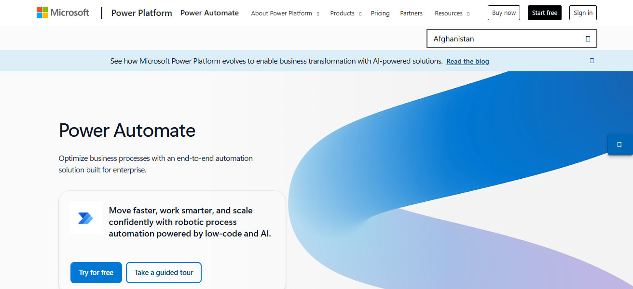Click Sign in
633x289 pixels.
[x=583, y=13]
